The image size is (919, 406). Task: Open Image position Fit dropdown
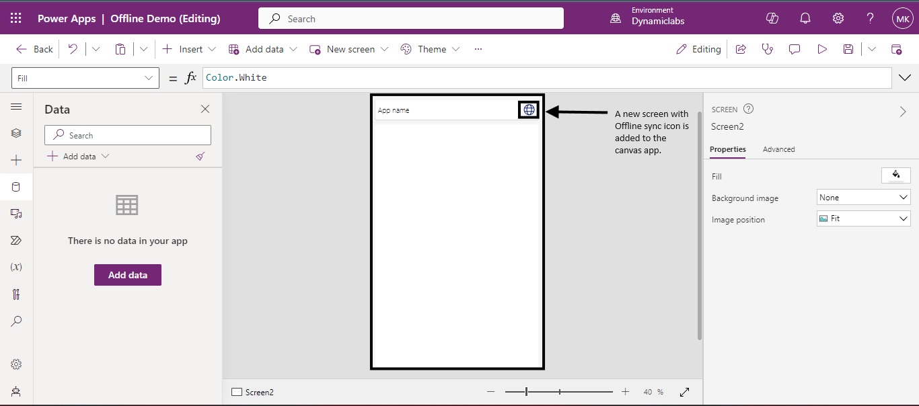point(863,218)
